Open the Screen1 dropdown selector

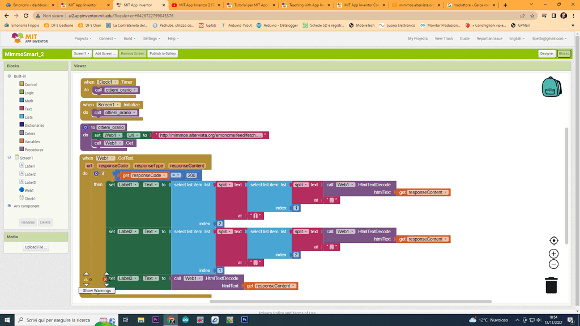pos(82,54)
